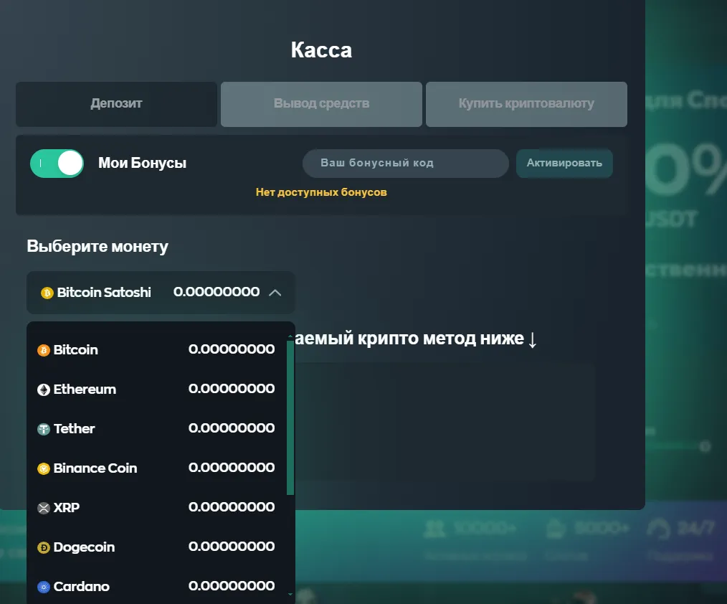Click the Dogecoin balance 0.00000000 value
This screenshot has height=604, width=727.
pyautogui.click(x=232, y=546)
